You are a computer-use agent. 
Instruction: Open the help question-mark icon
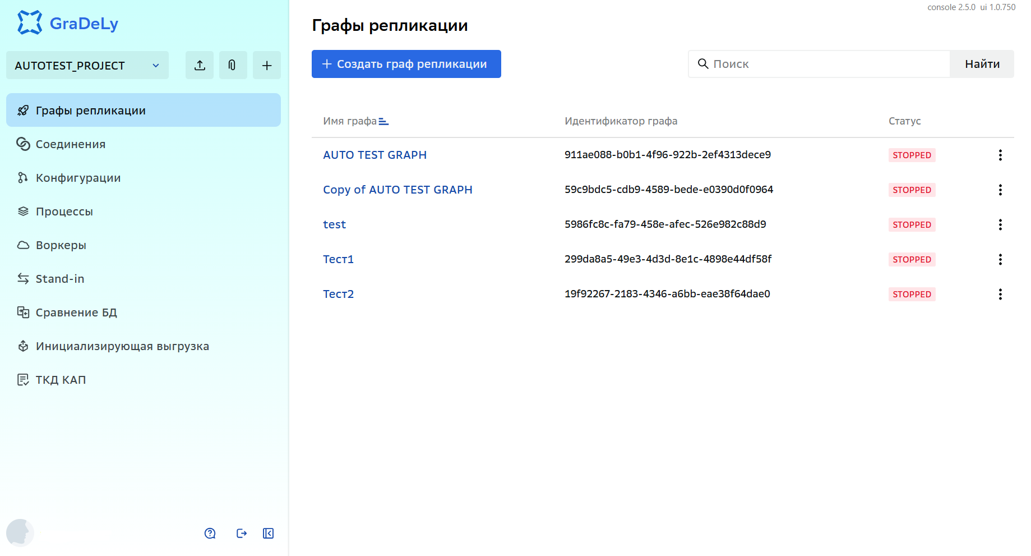[x=210, y=533]
